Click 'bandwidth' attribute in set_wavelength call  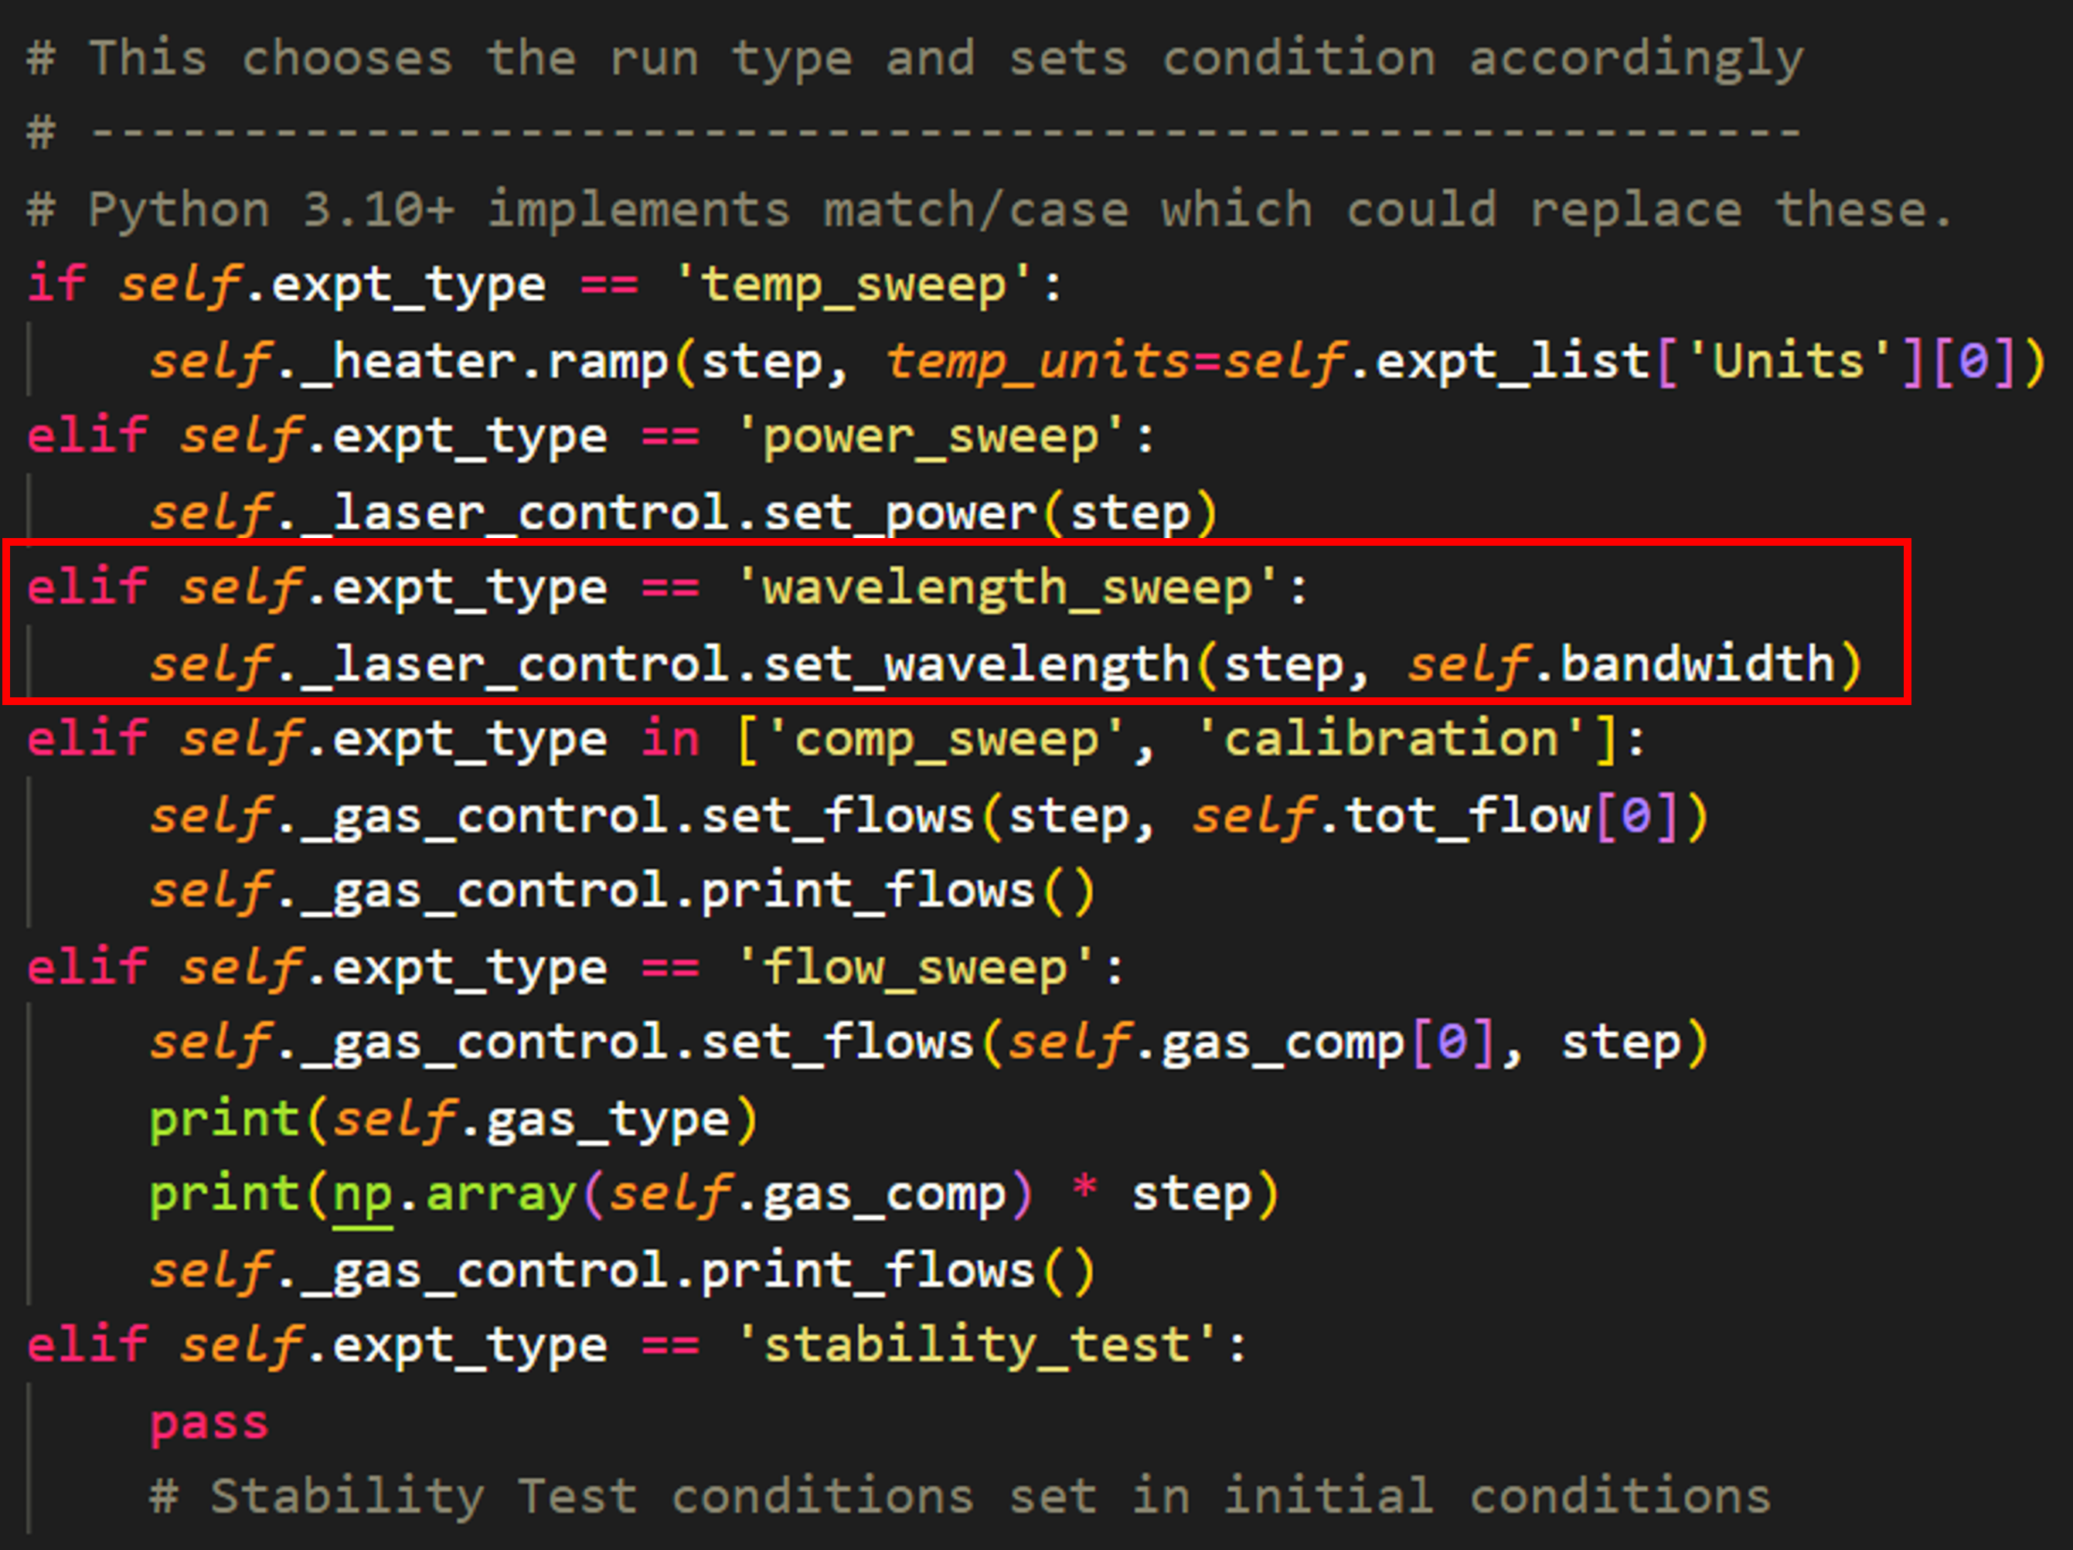click(x=1697, y=664)
